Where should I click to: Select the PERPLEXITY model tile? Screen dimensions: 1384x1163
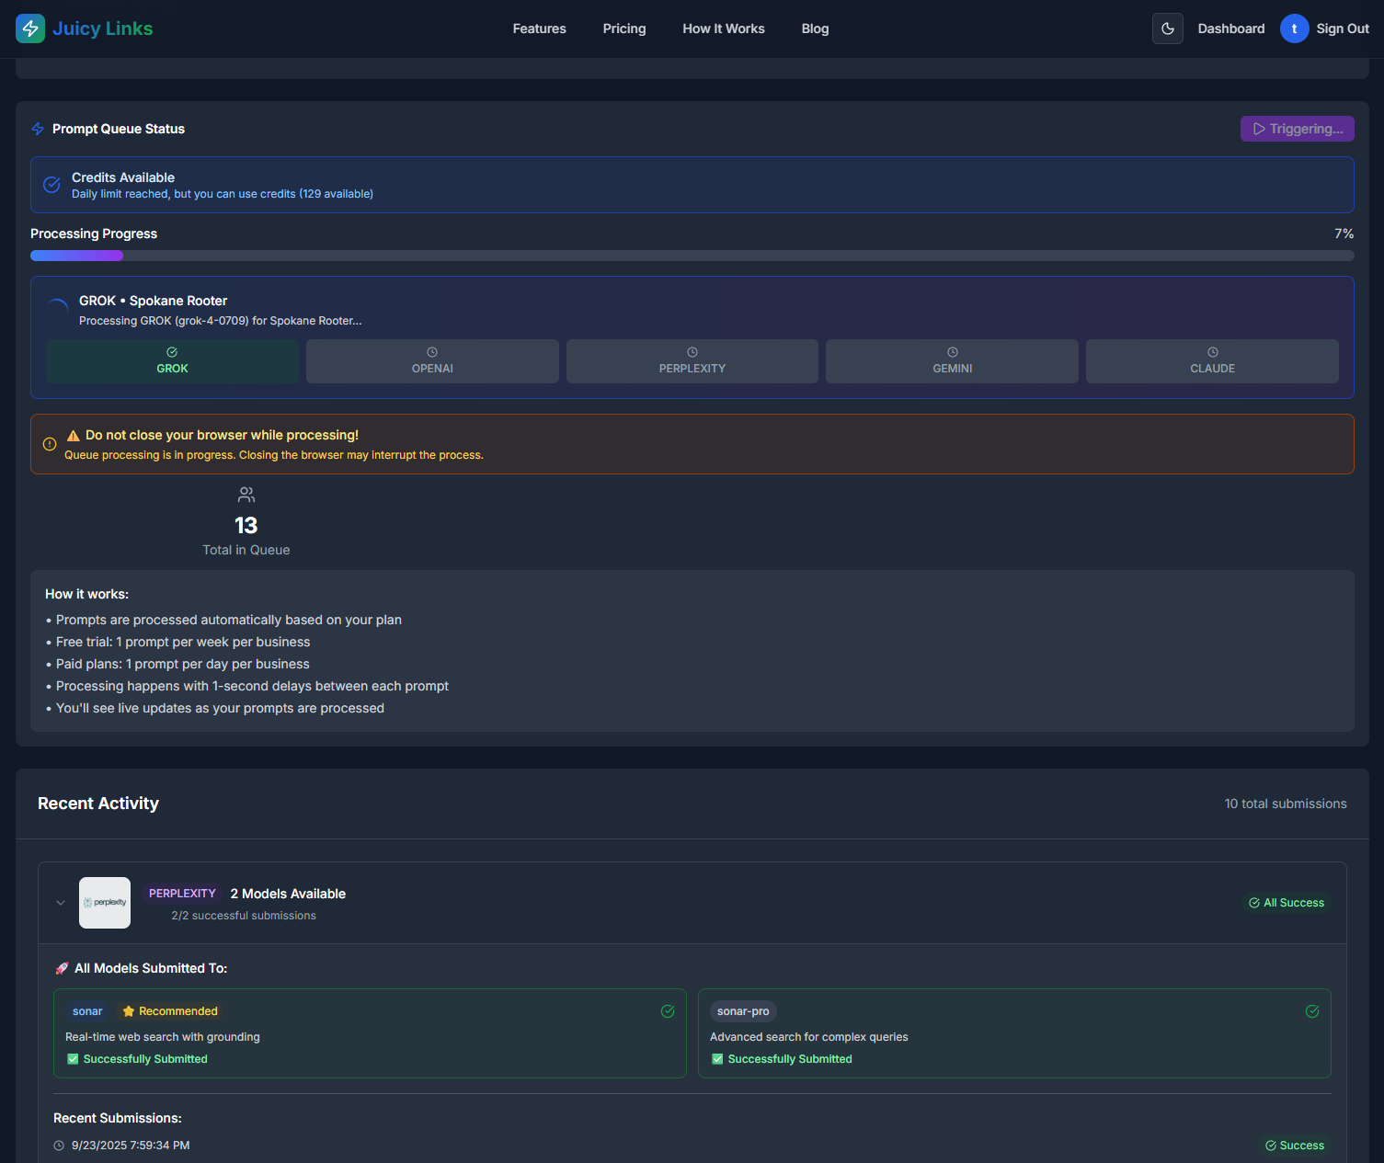(692, 361)
